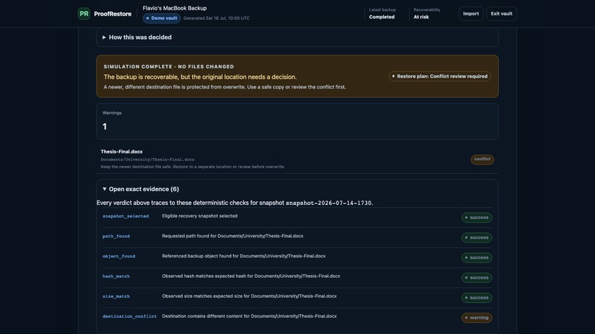Click 'Requested path found' description
The width and height of the screenshot is (595, 334).
click(233, 236)
